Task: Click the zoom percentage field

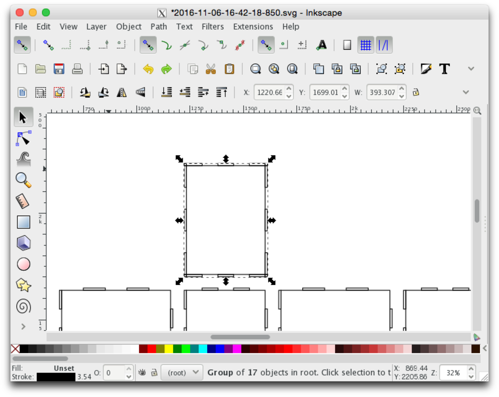Action: pos(454,373)
